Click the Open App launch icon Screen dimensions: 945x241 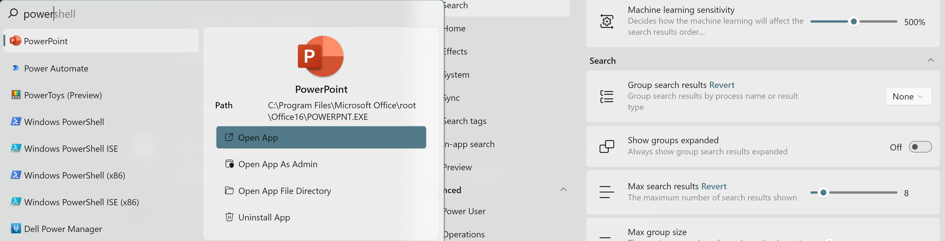229,137
